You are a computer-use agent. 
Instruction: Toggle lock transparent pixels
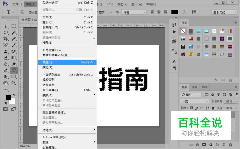pos(191,108)
